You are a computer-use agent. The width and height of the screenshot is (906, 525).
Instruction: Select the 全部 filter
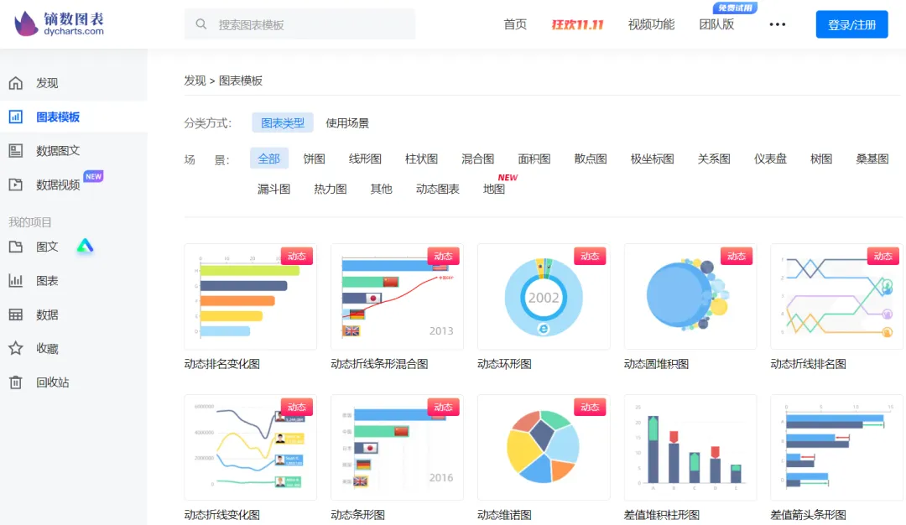pos(268,159)
